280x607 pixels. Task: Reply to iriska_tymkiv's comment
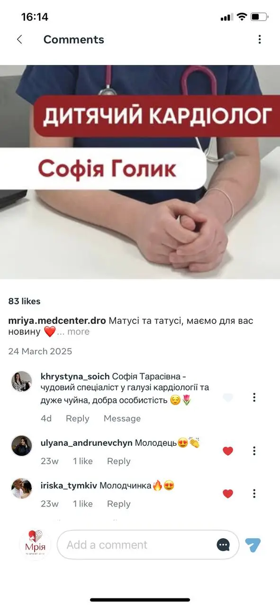click(119, 504)
